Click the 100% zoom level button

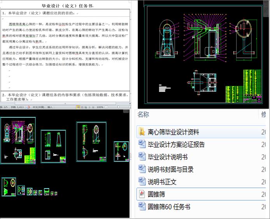pyautogui.click(x=100, y=107)
